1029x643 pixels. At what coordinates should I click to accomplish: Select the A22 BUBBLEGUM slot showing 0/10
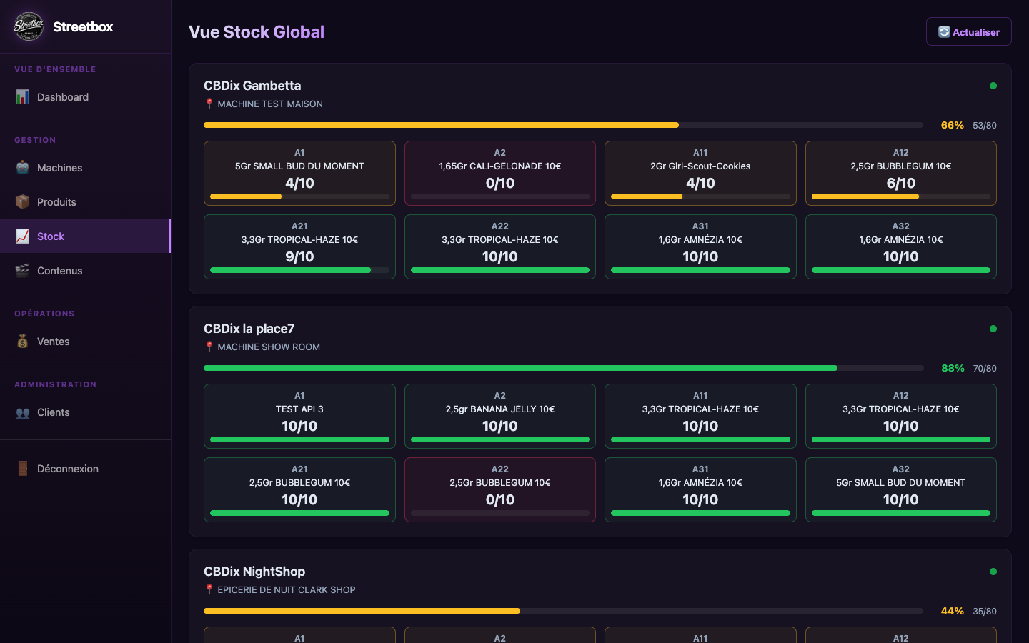(x=499, y=489)
